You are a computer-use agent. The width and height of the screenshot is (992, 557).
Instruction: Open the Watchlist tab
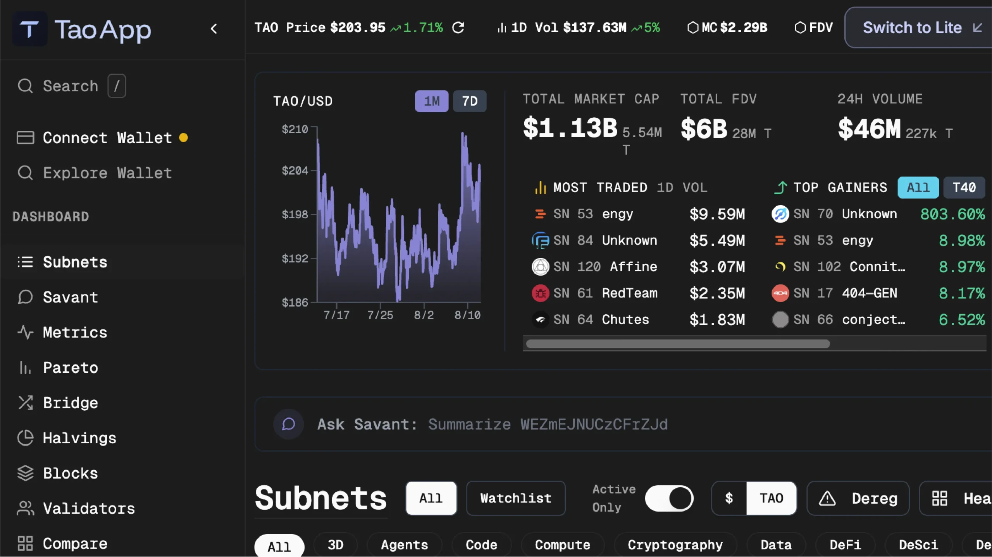516,498
